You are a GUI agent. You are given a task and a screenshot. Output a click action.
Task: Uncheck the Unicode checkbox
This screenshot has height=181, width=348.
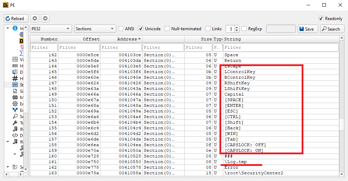[x=141, y=29]
